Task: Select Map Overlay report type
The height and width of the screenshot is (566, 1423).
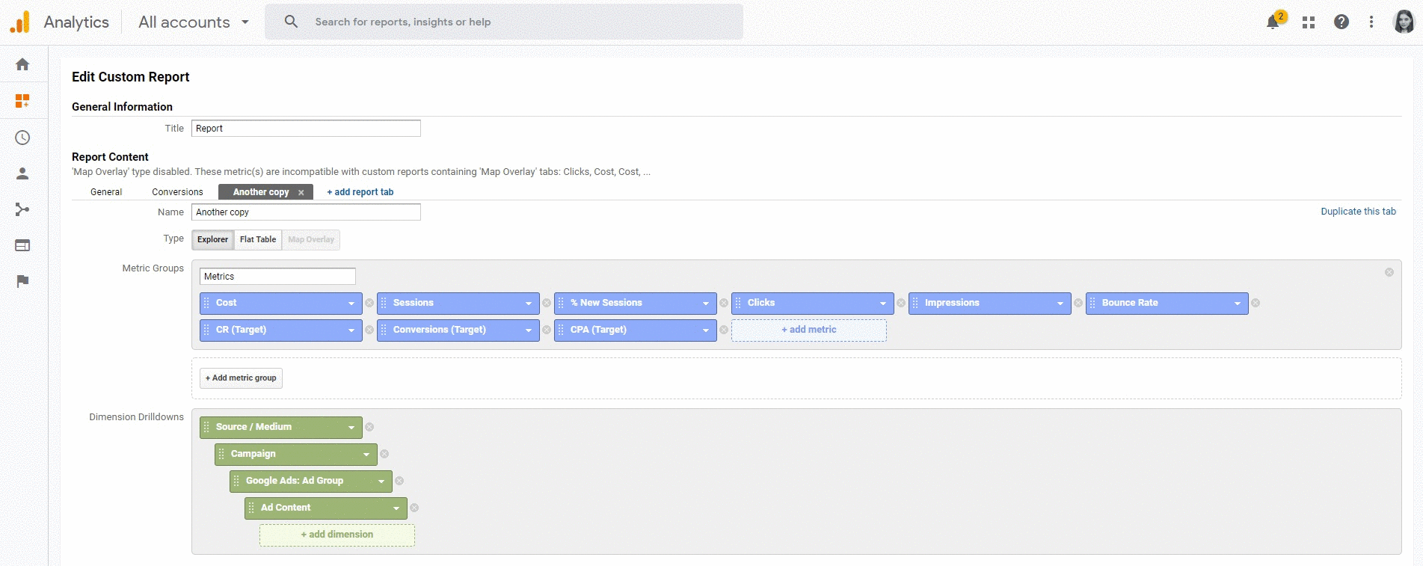Action: point(311,239)
